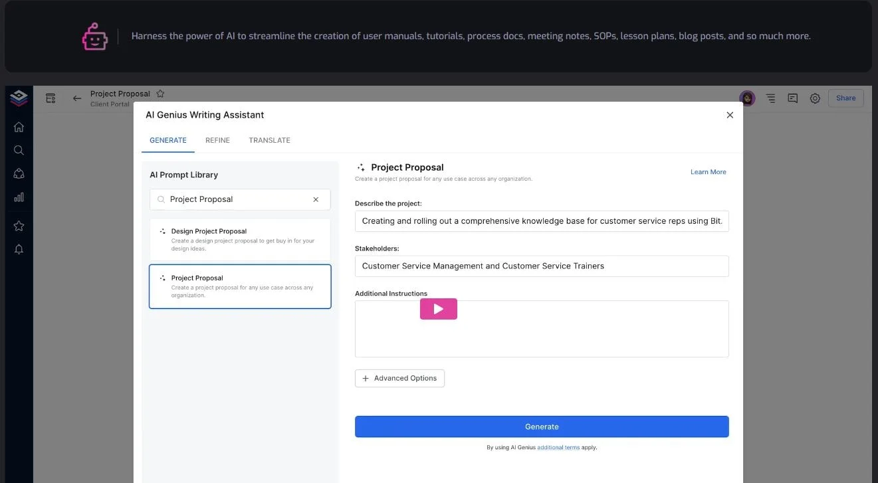Select the Search icon in the sidebar
Screen dimensions: 878x483
(x=19, y=149)
